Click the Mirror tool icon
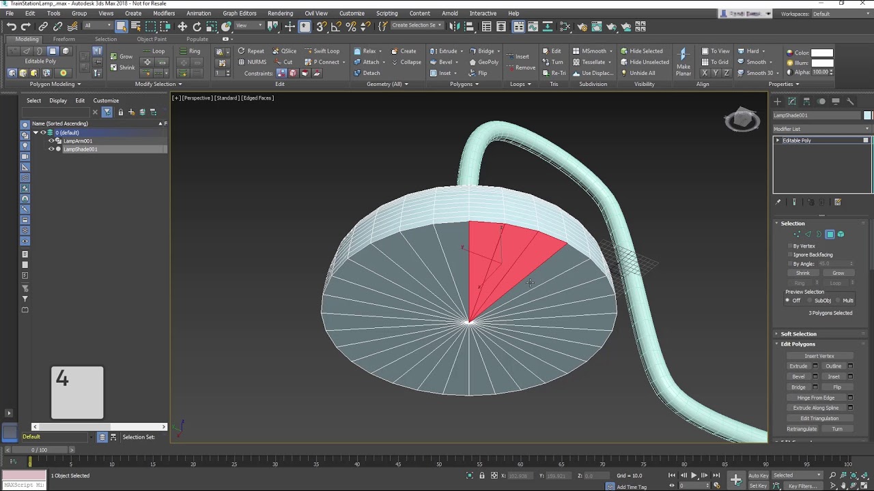 [x=454, y=27]
